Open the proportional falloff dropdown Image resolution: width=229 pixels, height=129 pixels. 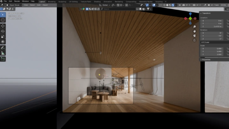[130, 5]
